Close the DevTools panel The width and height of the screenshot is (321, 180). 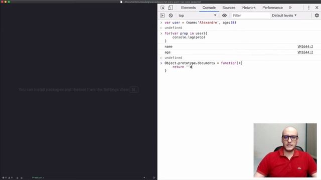316,7
